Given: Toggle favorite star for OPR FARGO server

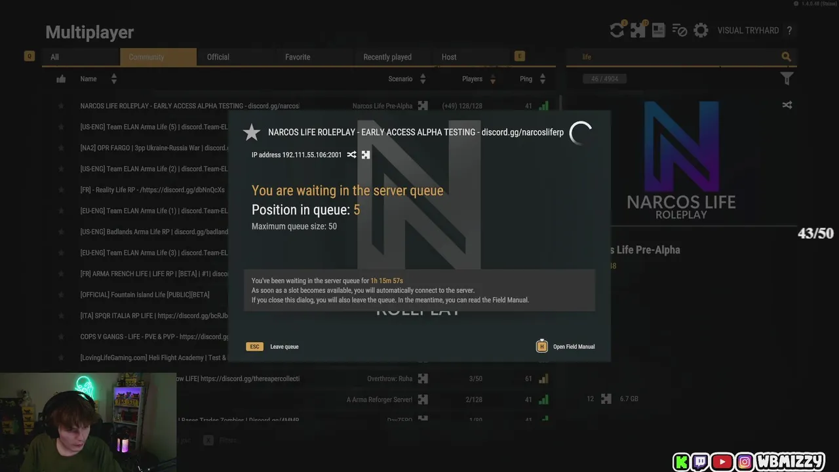Looking at the screenshot, I should click(x=61, y=147).
